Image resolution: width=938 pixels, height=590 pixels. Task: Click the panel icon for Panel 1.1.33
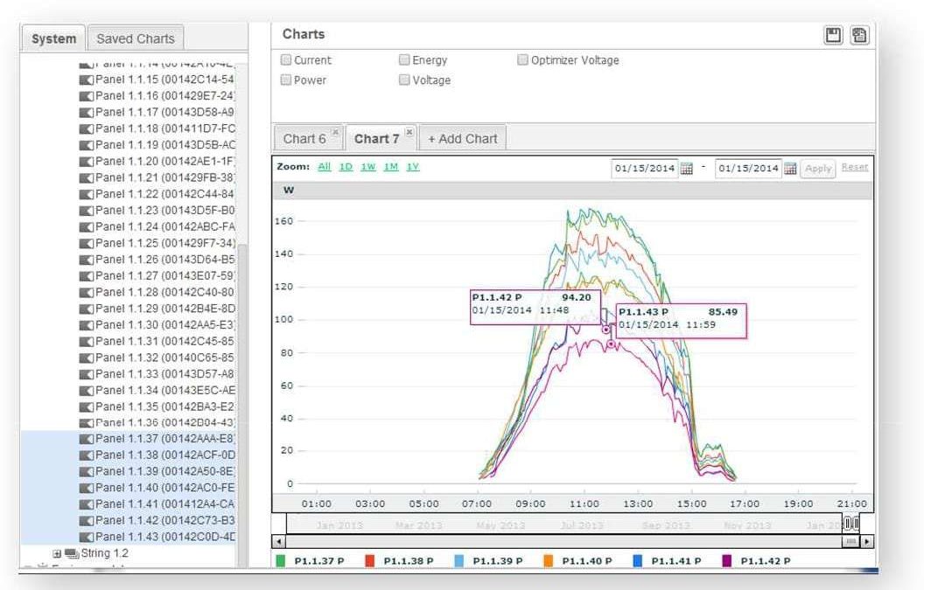coord(86,374)
